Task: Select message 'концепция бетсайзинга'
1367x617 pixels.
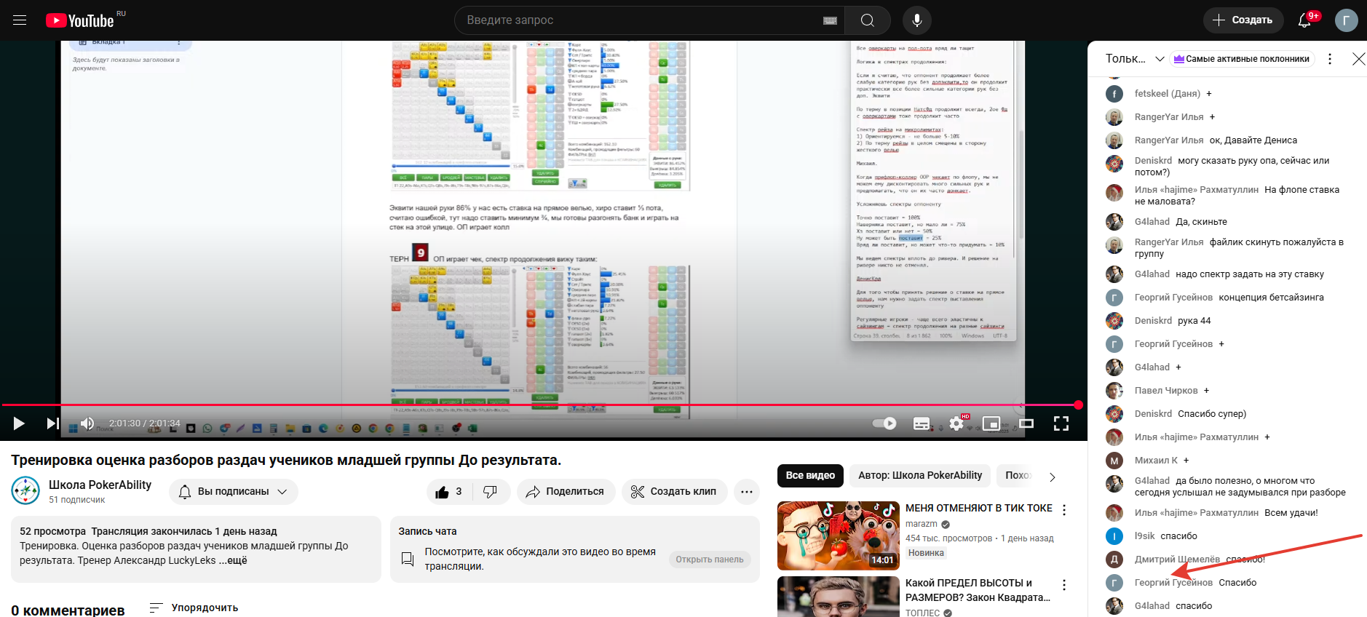Action: [x=1272, y=298]
